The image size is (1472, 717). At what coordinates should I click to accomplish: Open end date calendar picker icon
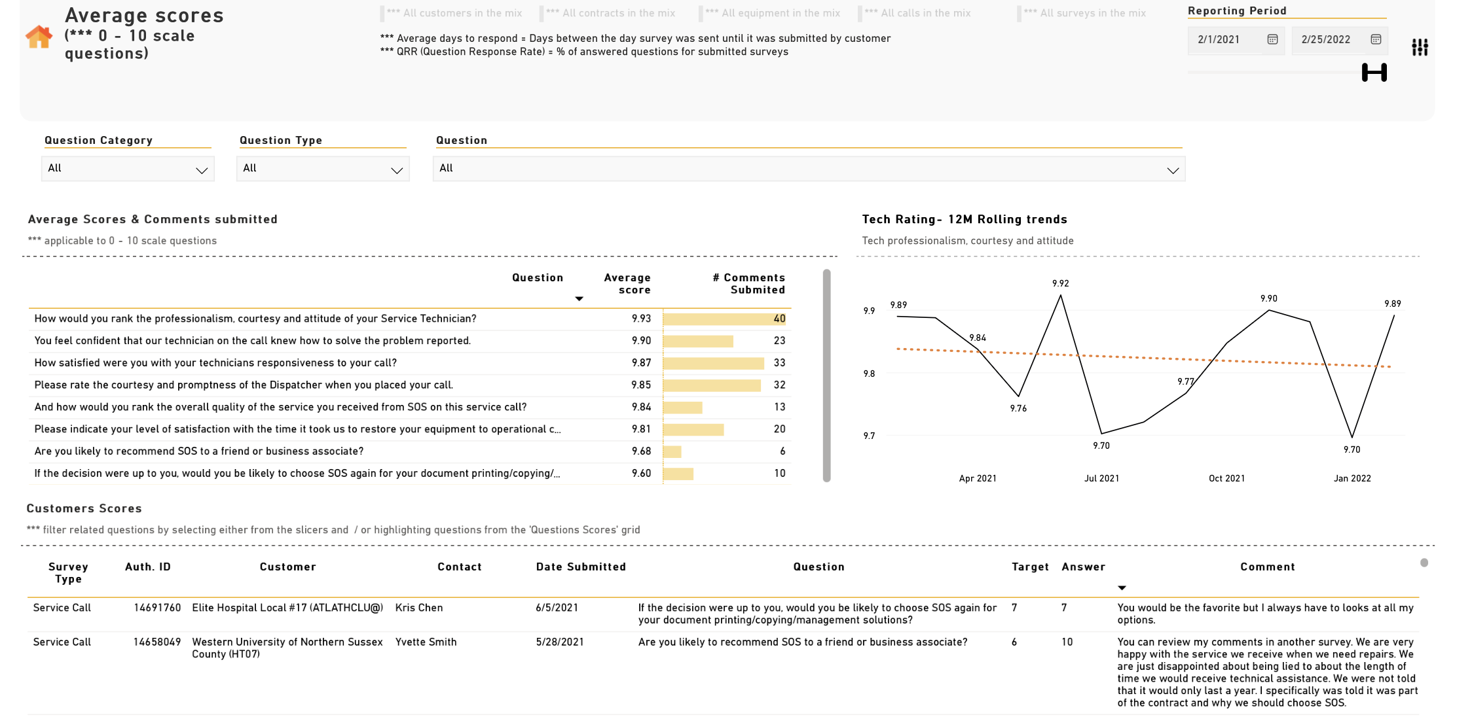(1376, 39)
